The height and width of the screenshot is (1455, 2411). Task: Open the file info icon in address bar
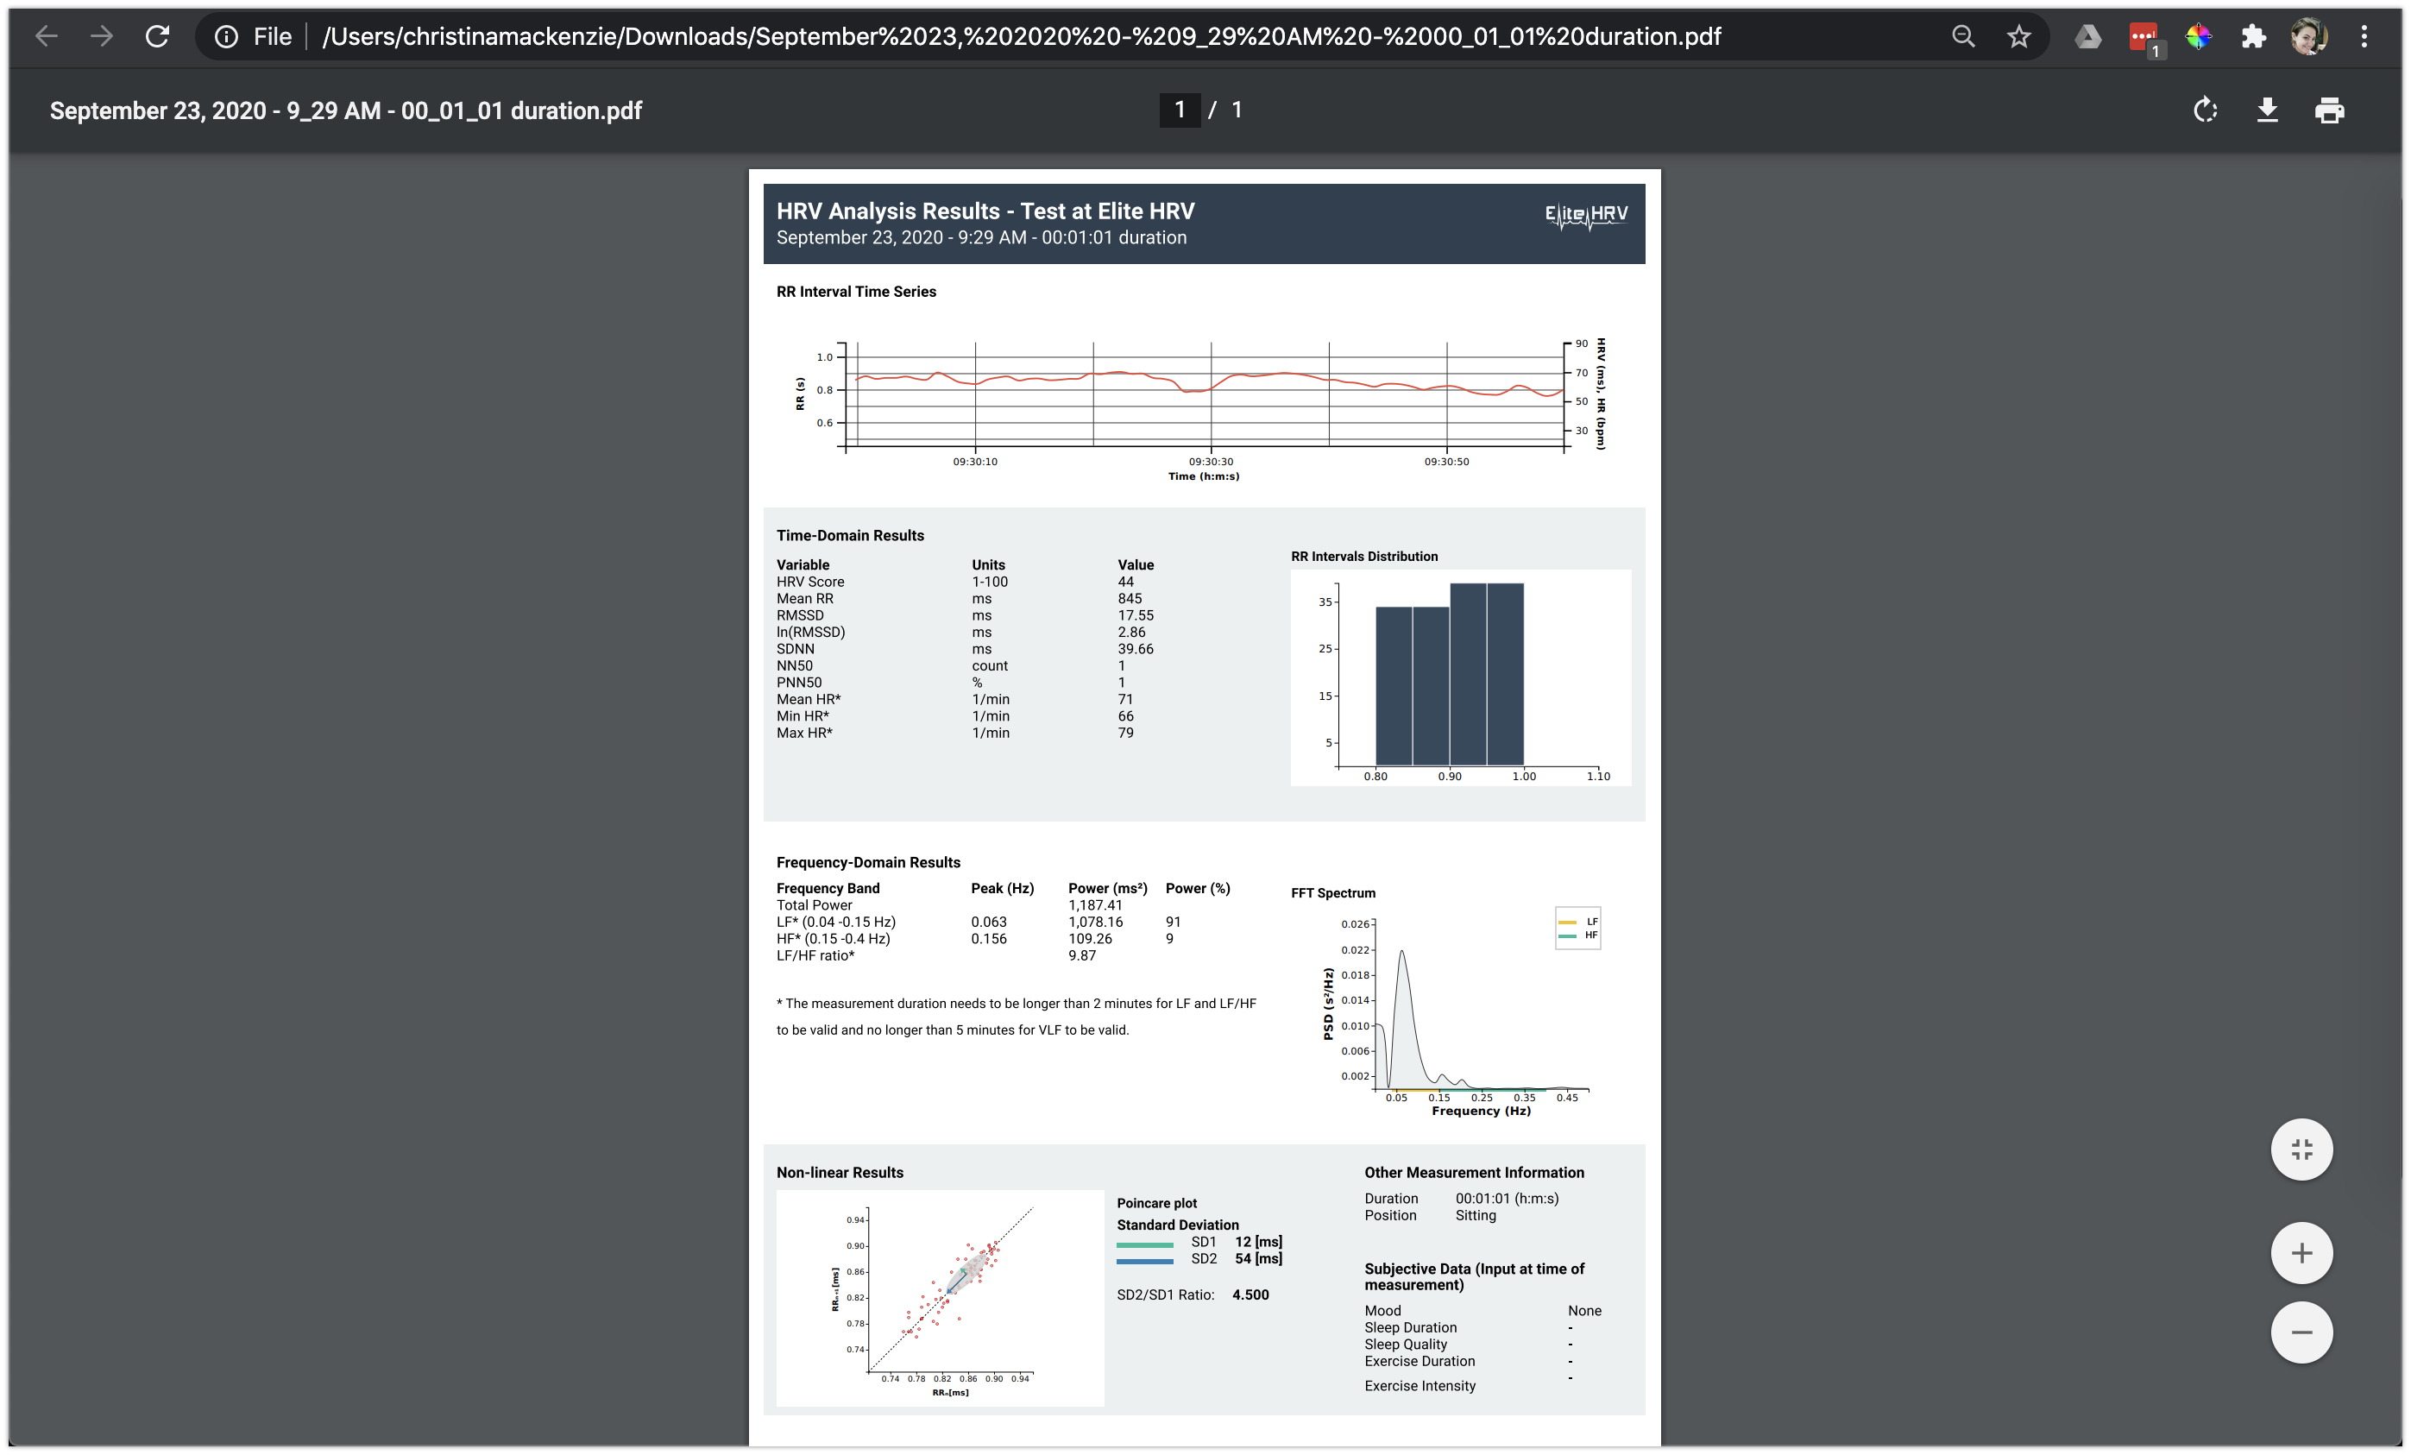tap(226, 36)
